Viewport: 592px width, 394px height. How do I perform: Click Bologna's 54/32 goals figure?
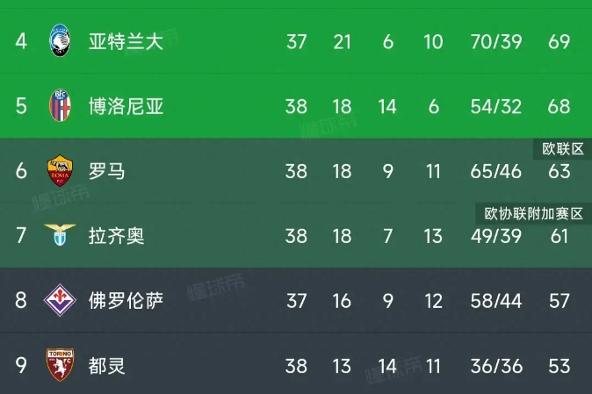tap(496, 106)
